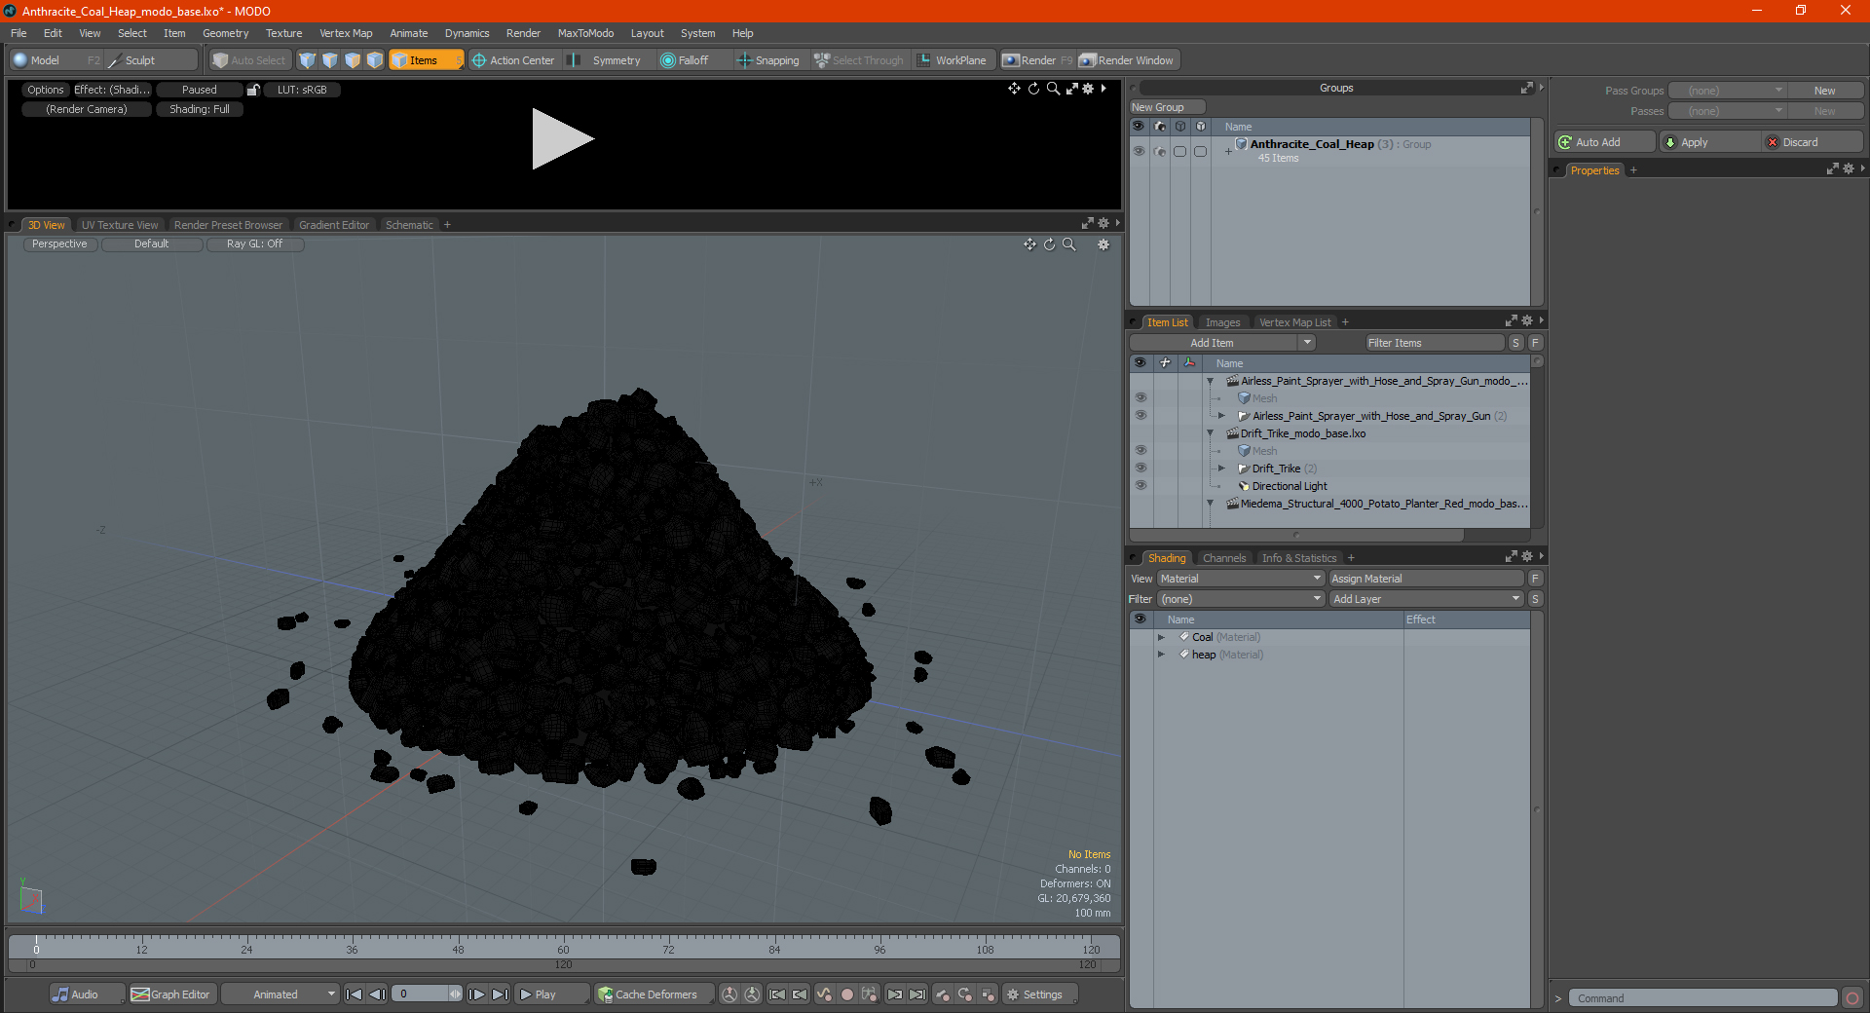
Task: Open the Graph Editor
Action: tap(170, 994)
